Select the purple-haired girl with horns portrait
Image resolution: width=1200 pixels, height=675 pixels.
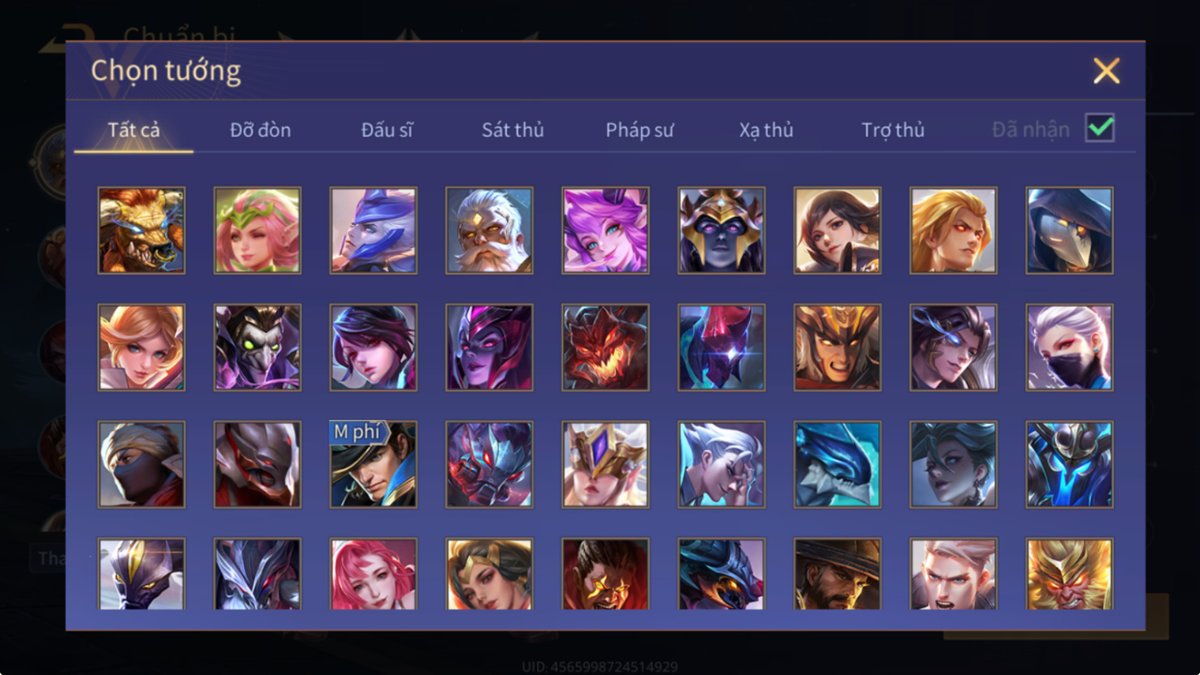click(605, 231)
